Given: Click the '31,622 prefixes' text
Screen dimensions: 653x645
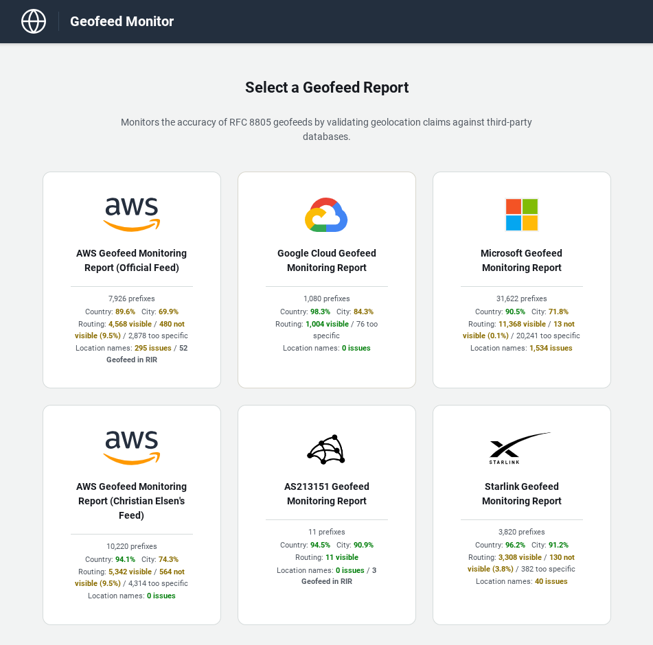Looking at the screenshot, I should click(x=521, y=298).
